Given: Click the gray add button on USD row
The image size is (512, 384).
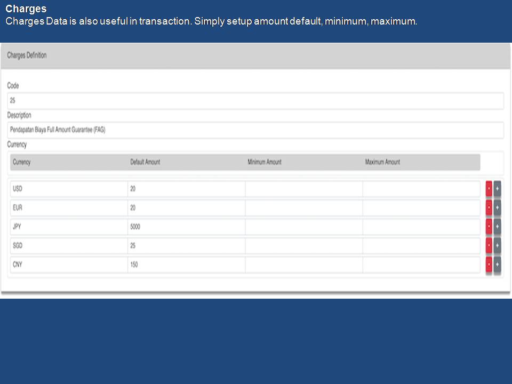Looking at the screenshot, I should tap(497, 189).
